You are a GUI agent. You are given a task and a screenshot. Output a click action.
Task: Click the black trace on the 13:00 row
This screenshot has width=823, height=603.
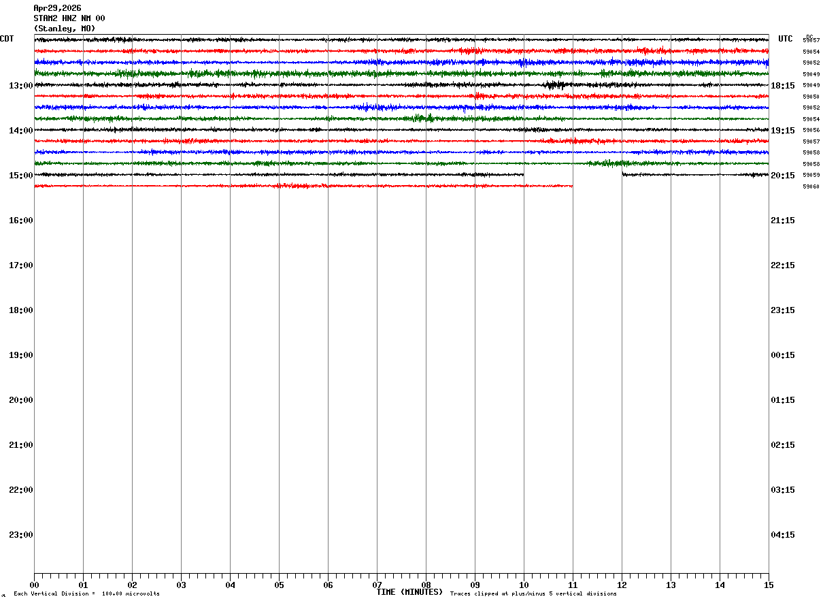(x=401, y=85)
